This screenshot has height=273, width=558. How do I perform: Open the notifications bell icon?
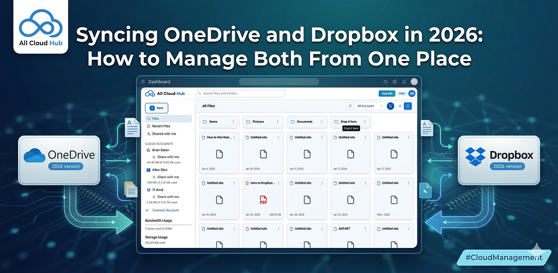[x=404, y=82]
